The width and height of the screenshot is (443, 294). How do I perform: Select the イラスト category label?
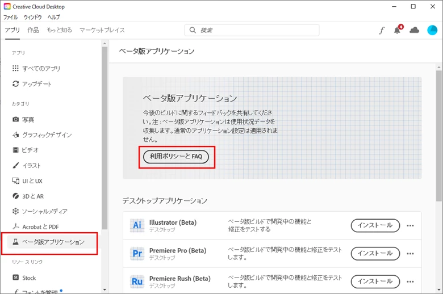coord(31,166)
